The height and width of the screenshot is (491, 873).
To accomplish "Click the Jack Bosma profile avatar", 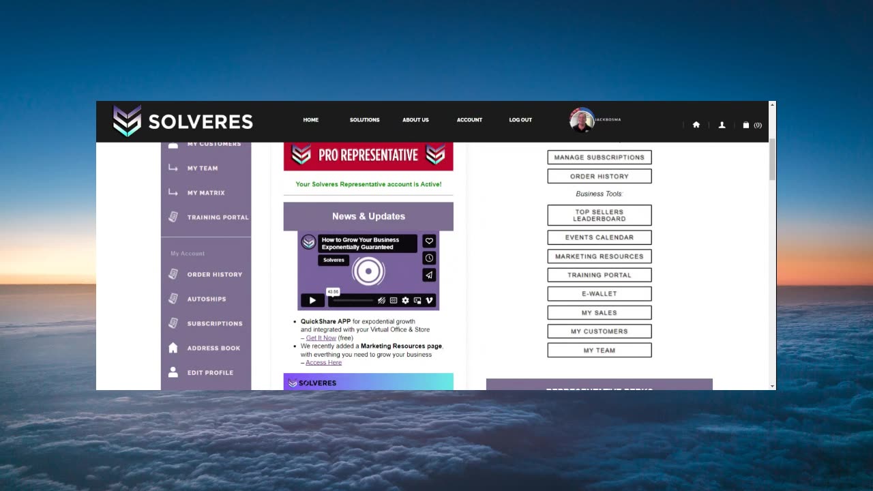I will (582, 121).
